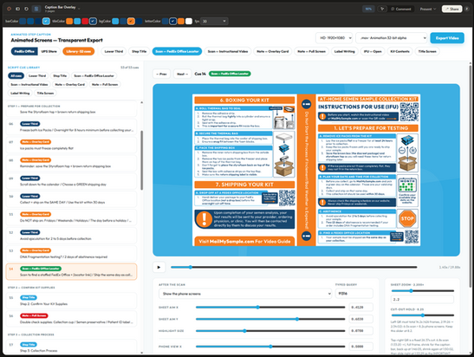Viewport: 474px width, 357px height.
Task: Select the checked navy titleColor swatch
Action: pos(93,21)
